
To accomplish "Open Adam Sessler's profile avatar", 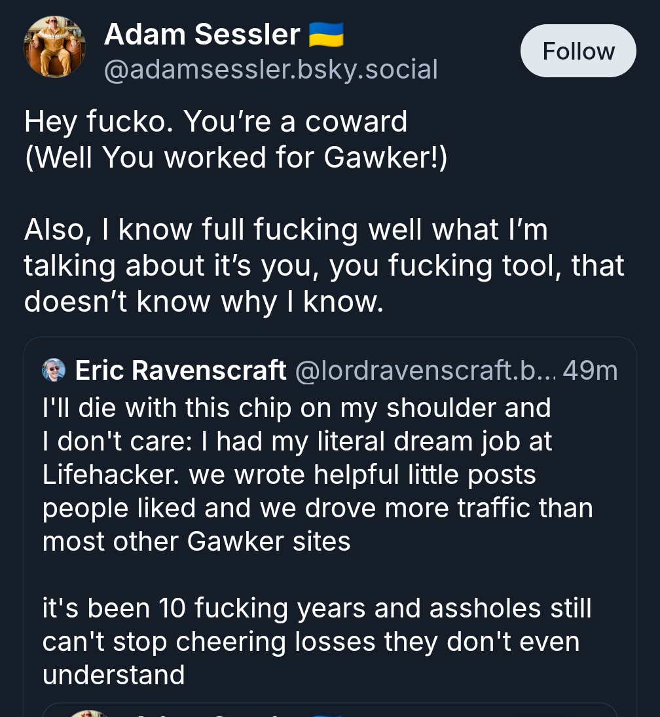I will (x=54, y=47).
